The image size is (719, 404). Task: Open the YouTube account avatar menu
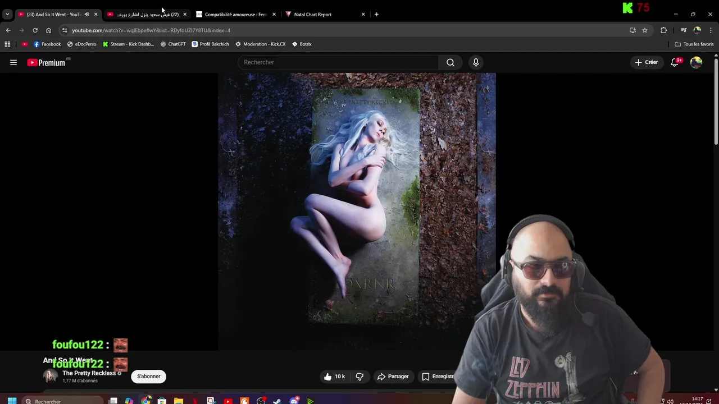tap(696, 62)
